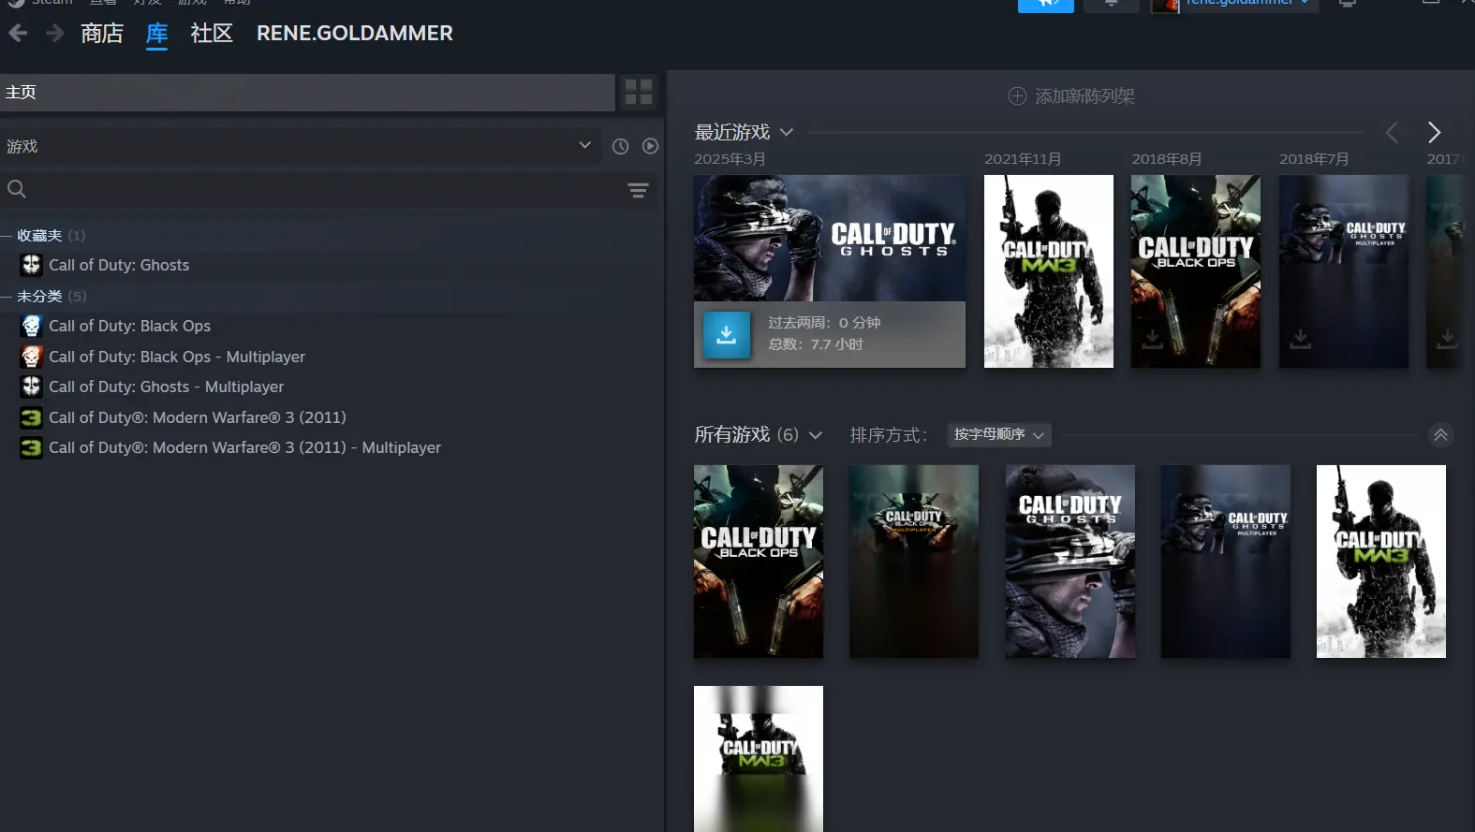
Task: Open Black Ops Multiplayer cover in all games
Action: tap(914, 562)
